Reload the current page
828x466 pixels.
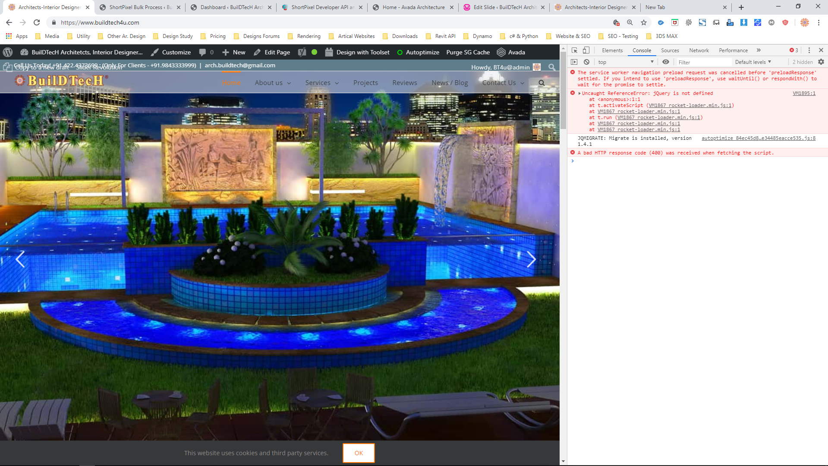[37, 22]
